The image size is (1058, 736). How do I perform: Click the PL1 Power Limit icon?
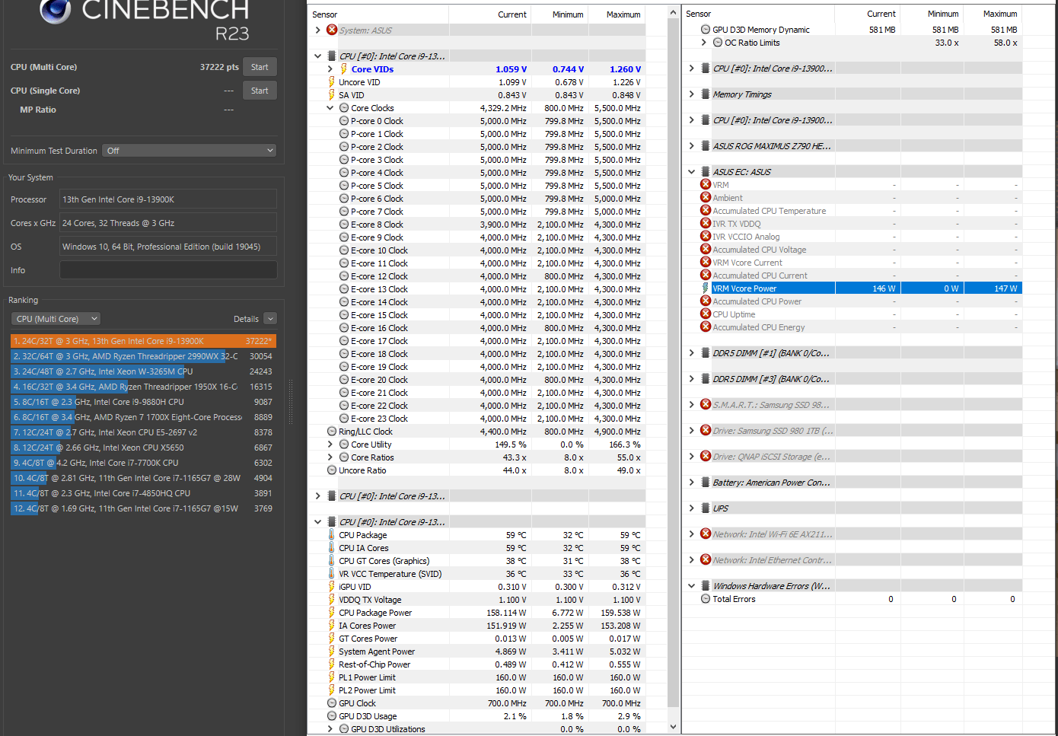pyautogui.click(x=331, y=677)
